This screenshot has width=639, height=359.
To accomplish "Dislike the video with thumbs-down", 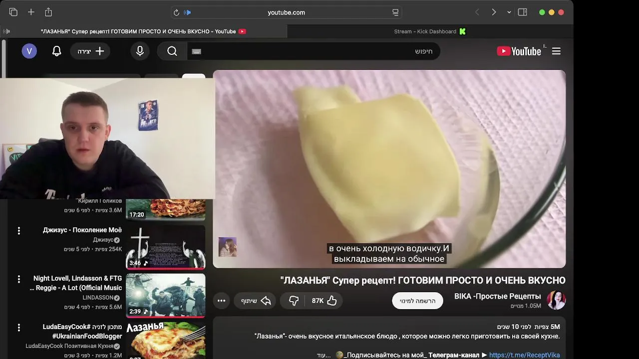I will (294, 301).
